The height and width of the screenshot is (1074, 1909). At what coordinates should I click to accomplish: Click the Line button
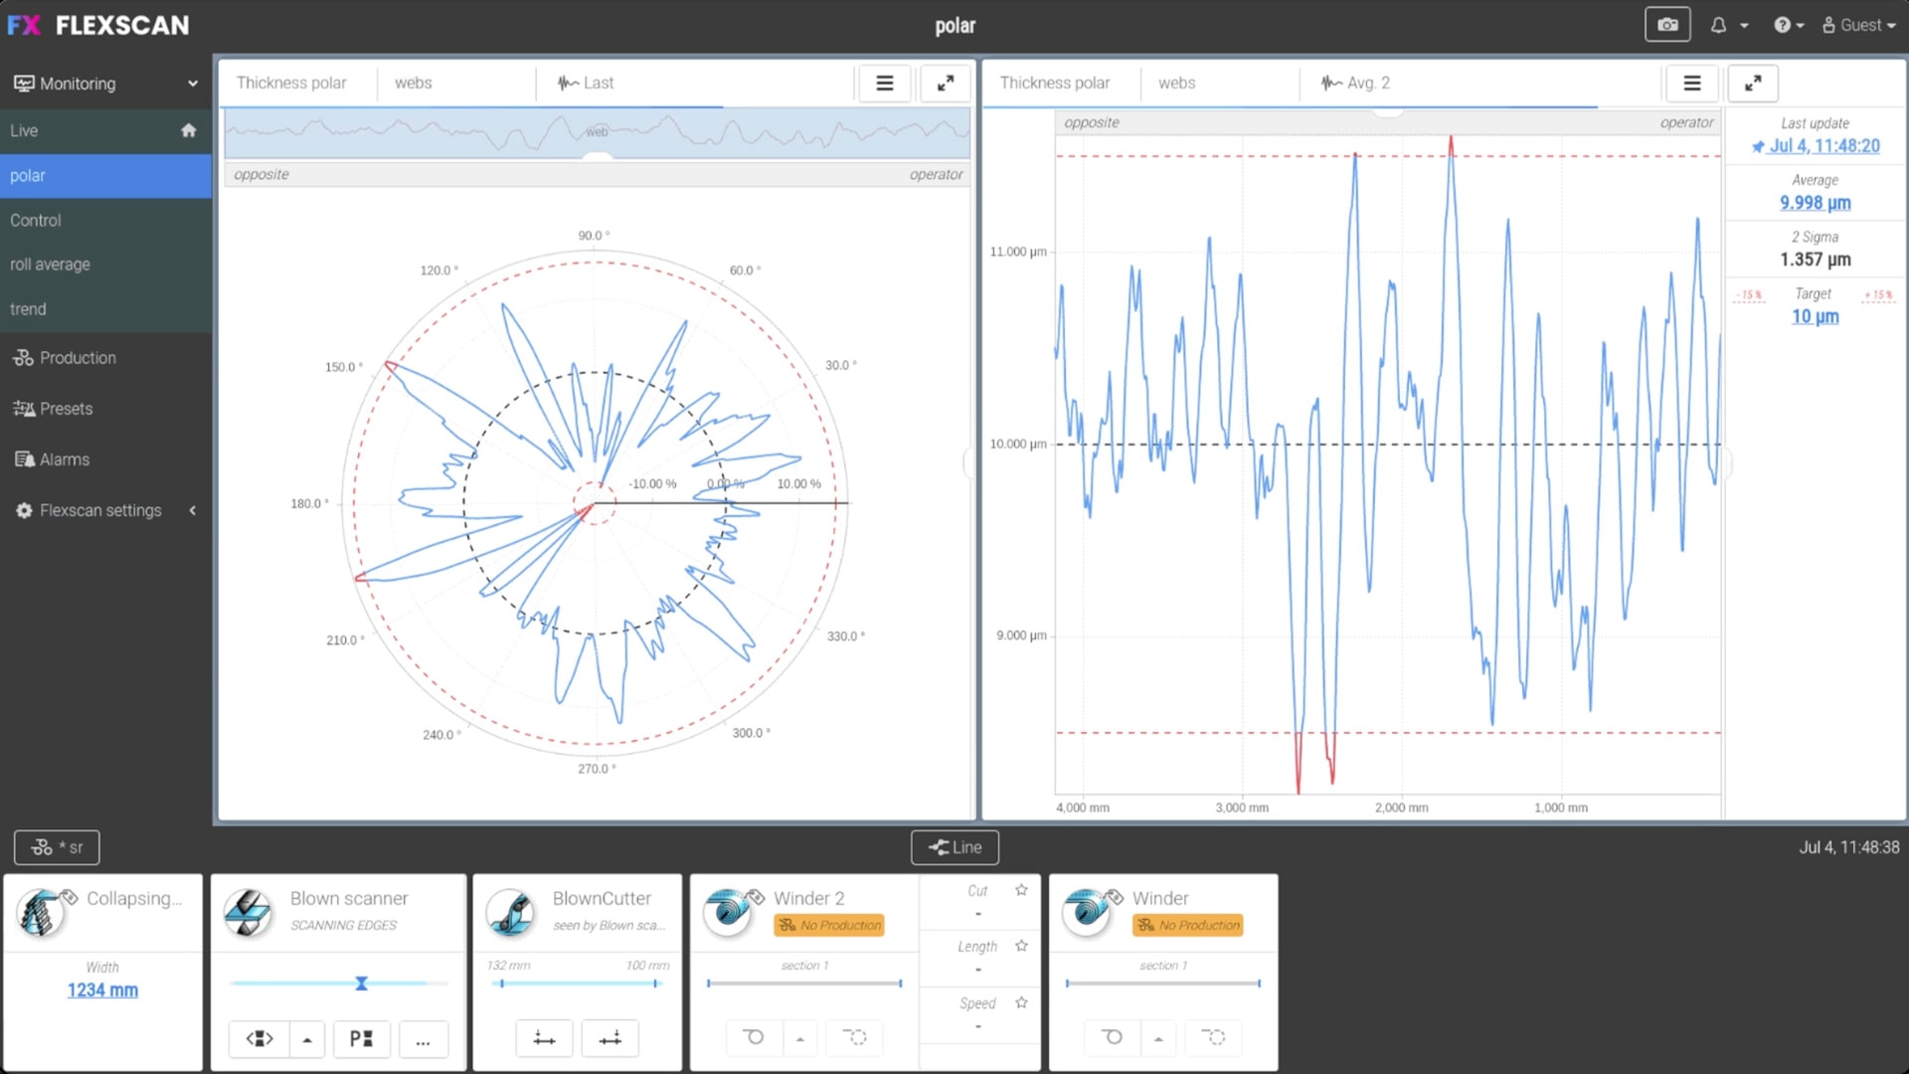coord(954,847)
